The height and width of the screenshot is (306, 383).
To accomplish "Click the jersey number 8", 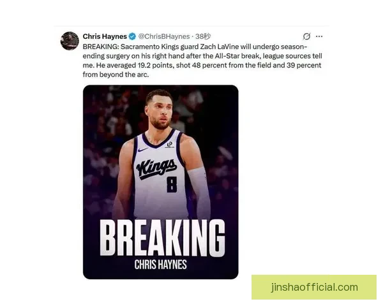I will tap(172, 184).
